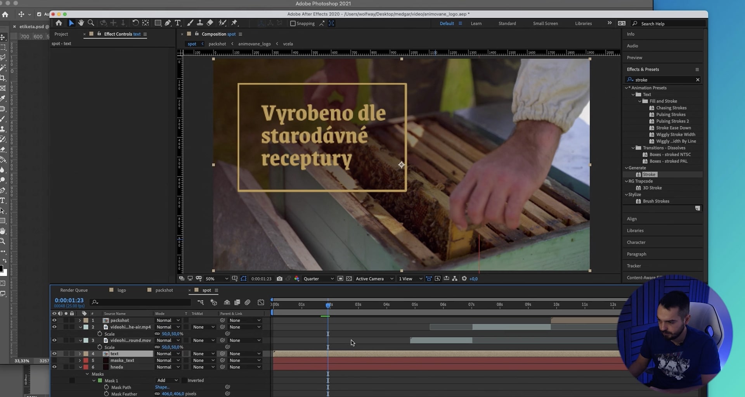Click the Shape... link for Mask Path
This screenshot has height=397, width=745.
tap(162, 387)
